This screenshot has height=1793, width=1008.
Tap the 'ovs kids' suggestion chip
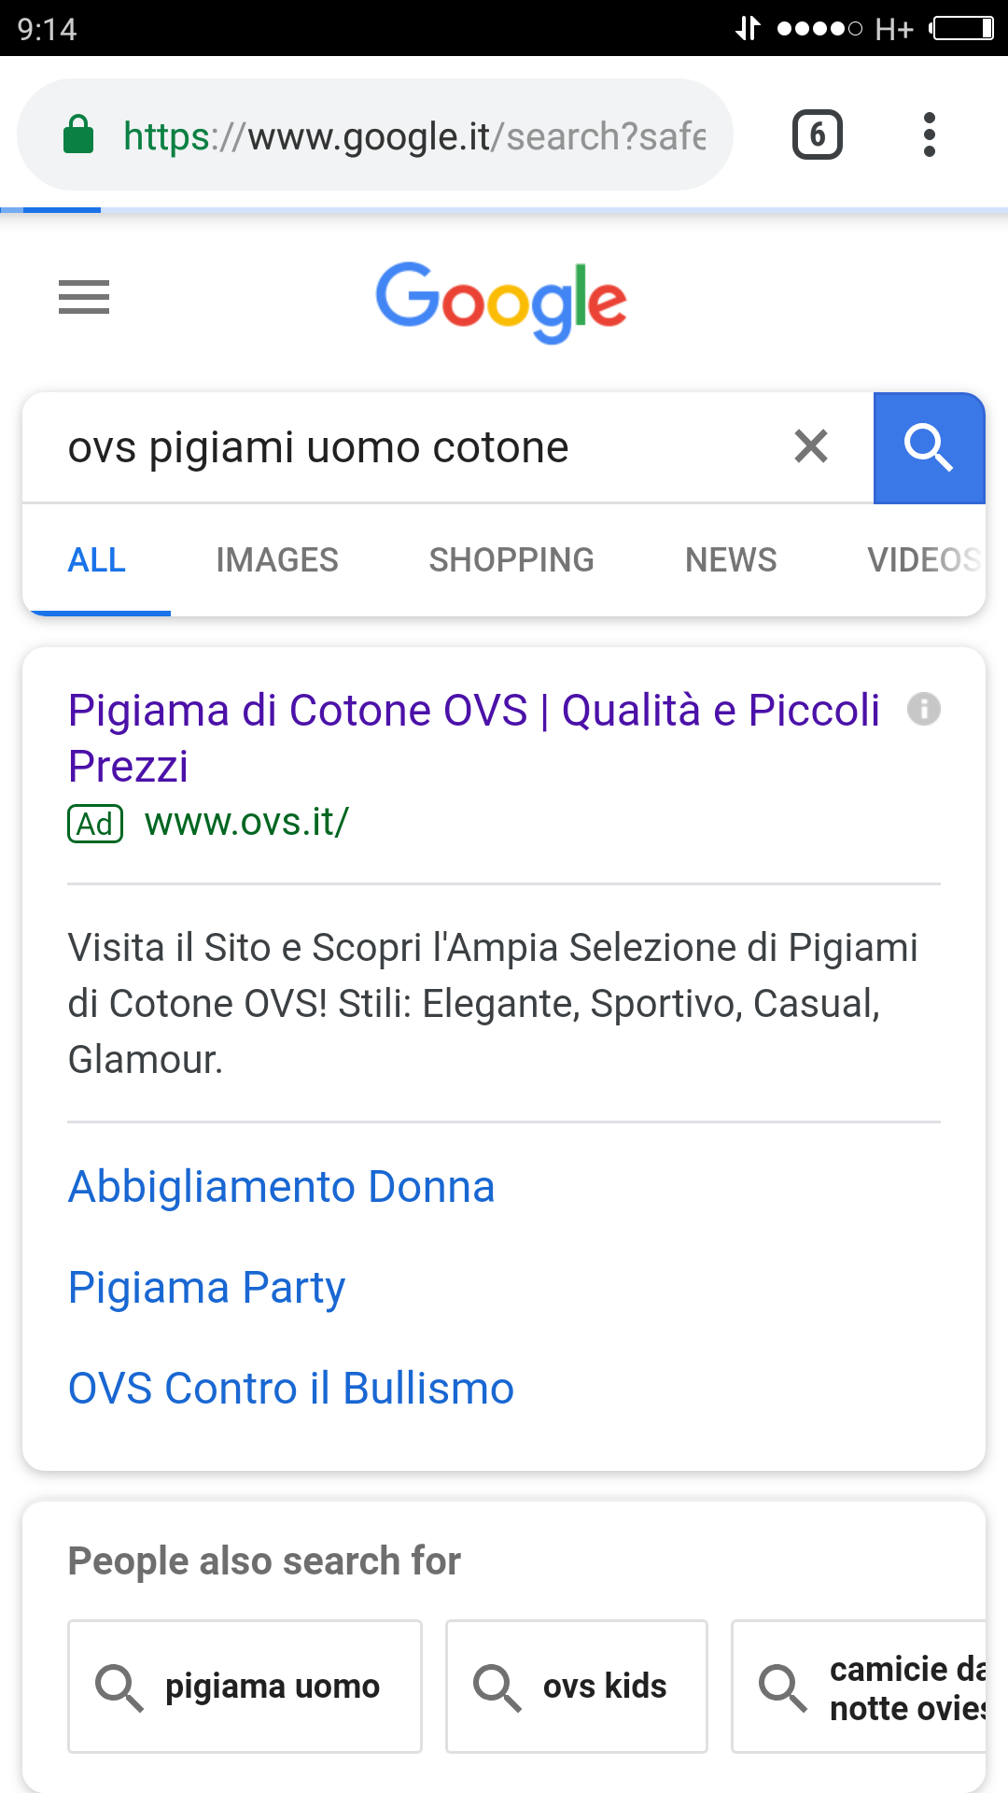coord(576,1687)
